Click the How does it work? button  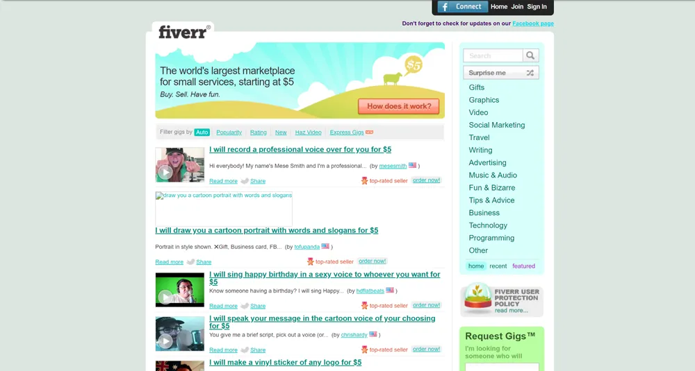pyautogui.click(x=399, y=106)
